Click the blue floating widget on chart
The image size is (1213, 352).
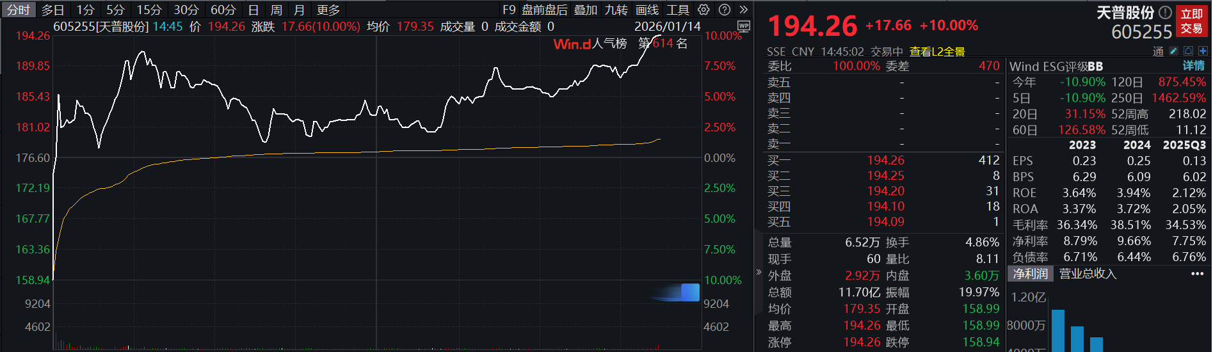tap(689, 292)
